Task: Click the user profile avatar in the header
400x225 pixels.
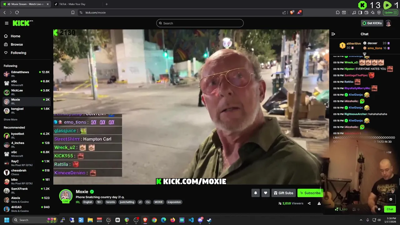Action: coord(388,23)
